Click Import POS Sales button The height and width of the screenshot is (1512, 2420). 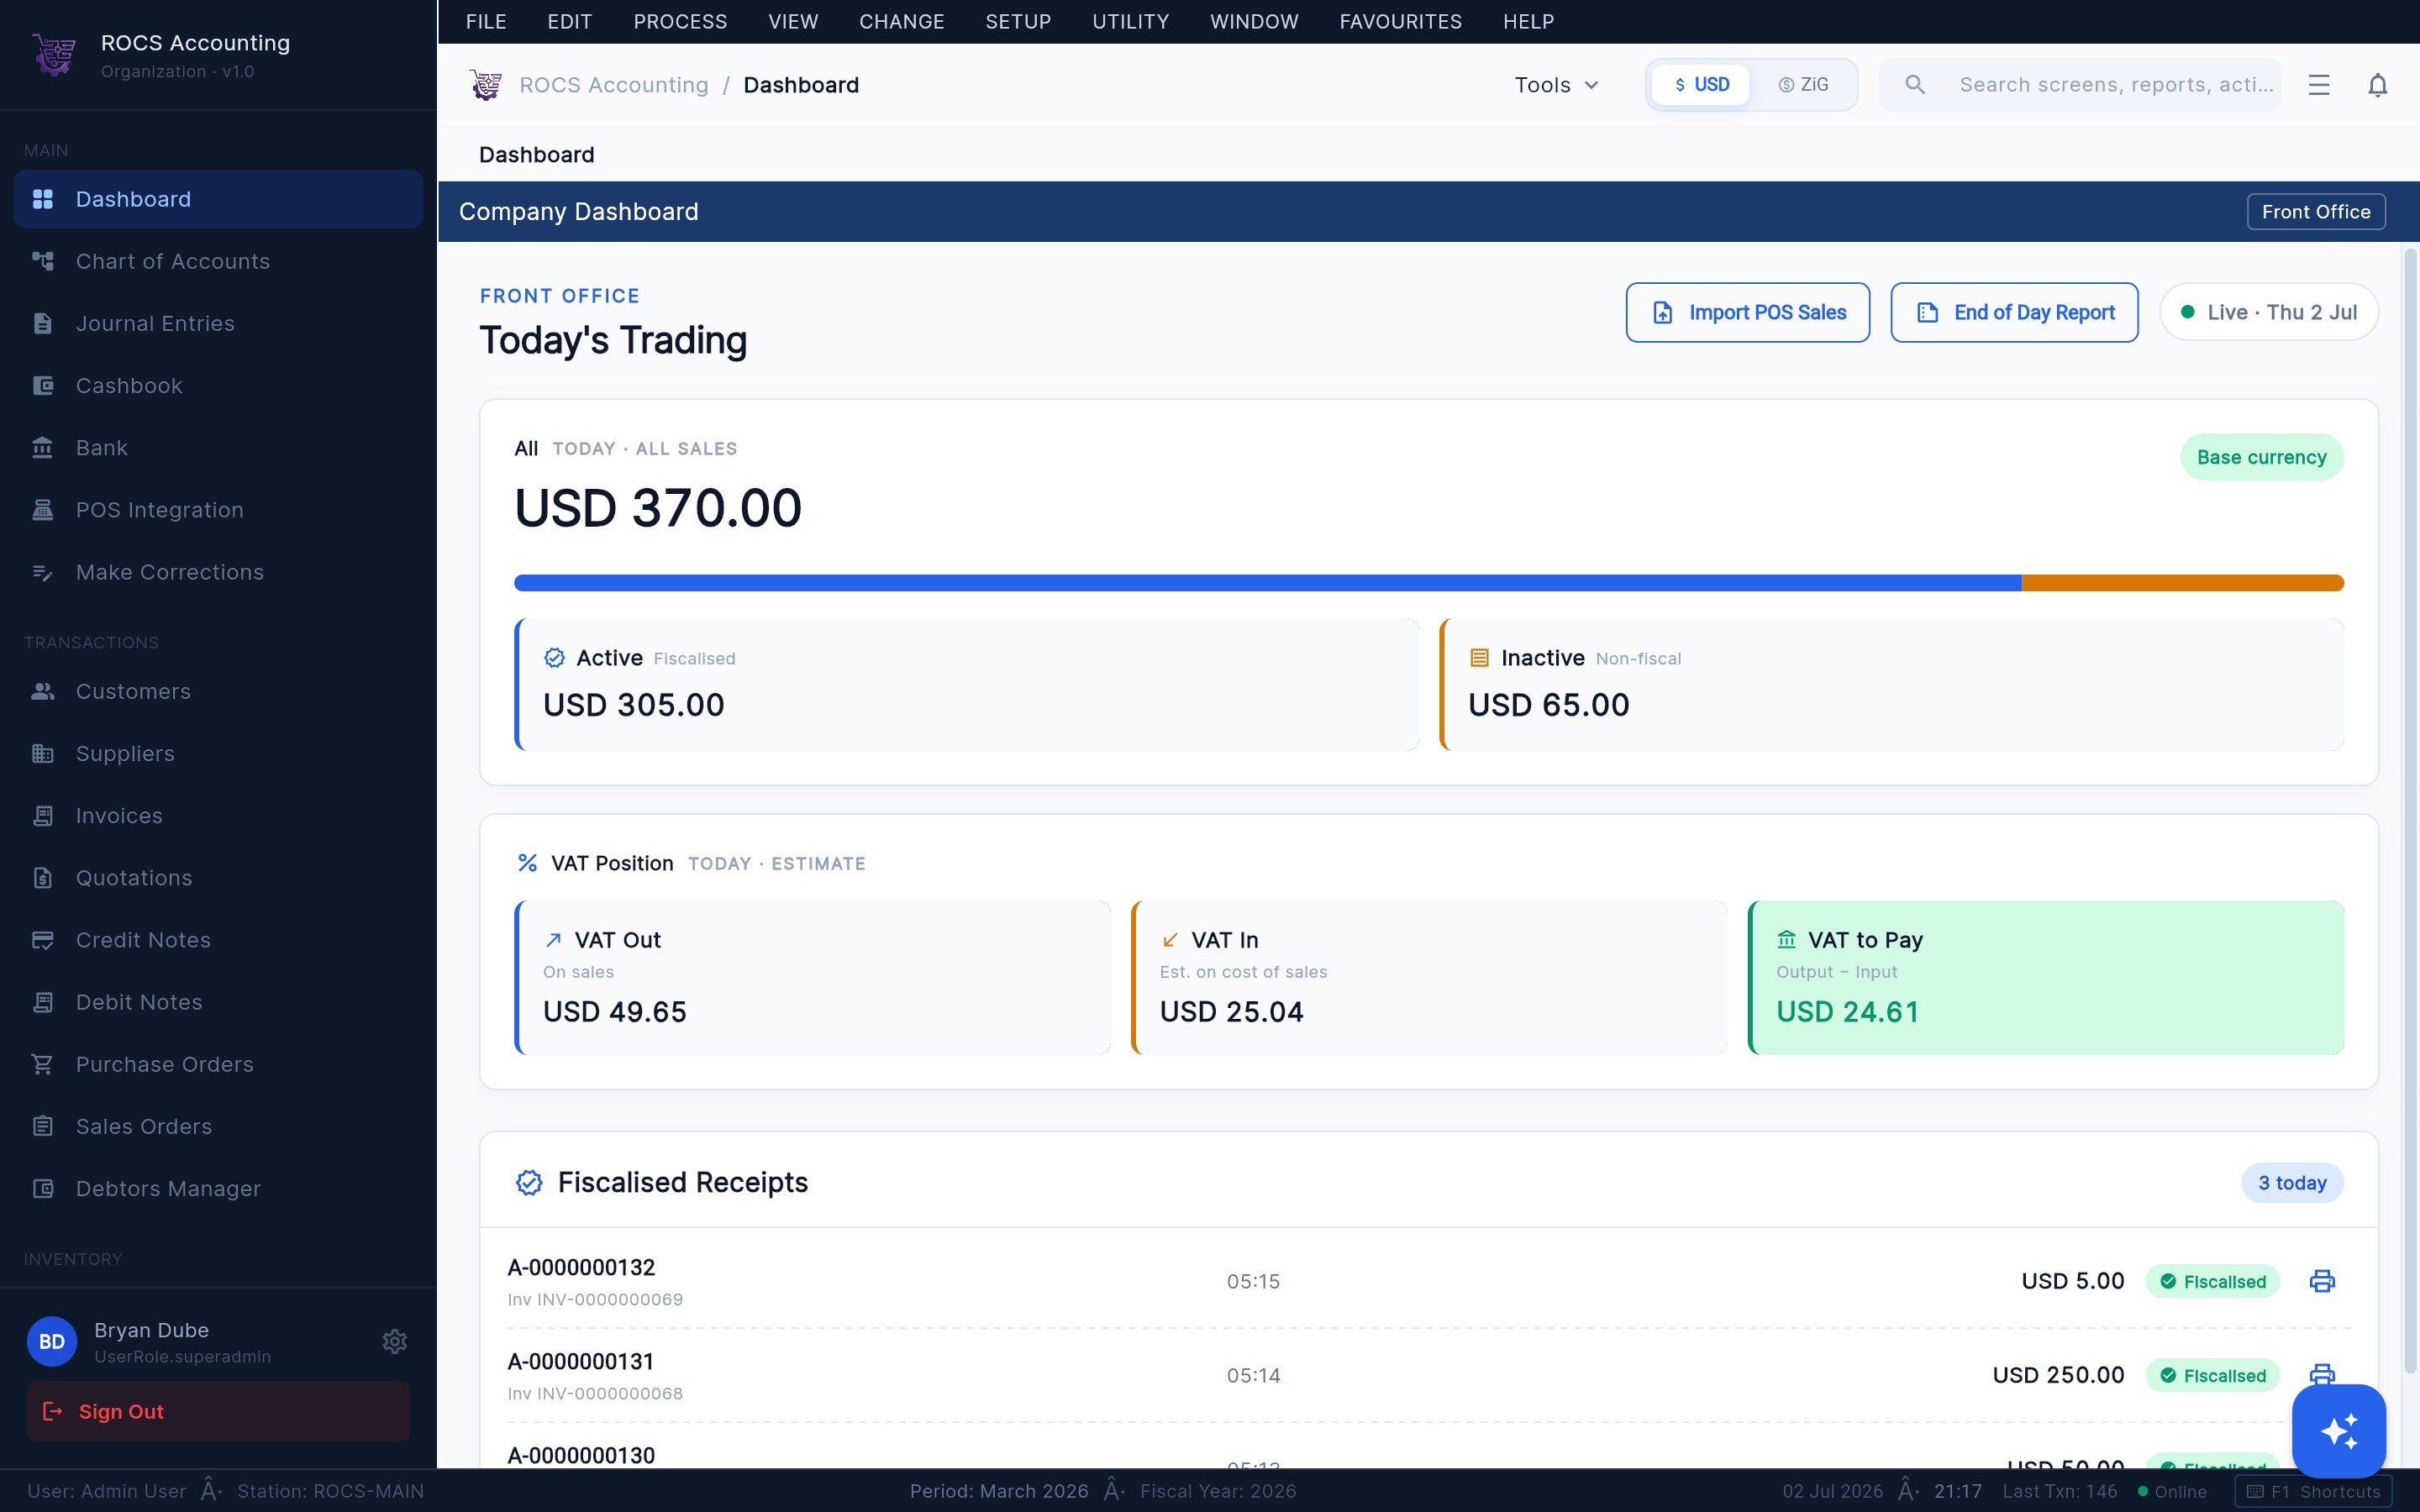coord(1748,312)
